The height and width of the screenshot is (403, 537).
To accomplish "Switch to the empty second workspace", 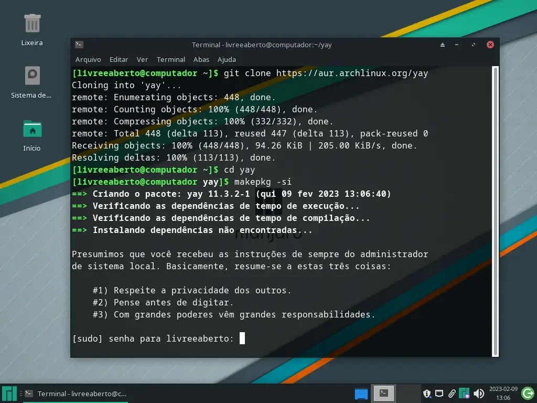I will (x=408, y=394).
